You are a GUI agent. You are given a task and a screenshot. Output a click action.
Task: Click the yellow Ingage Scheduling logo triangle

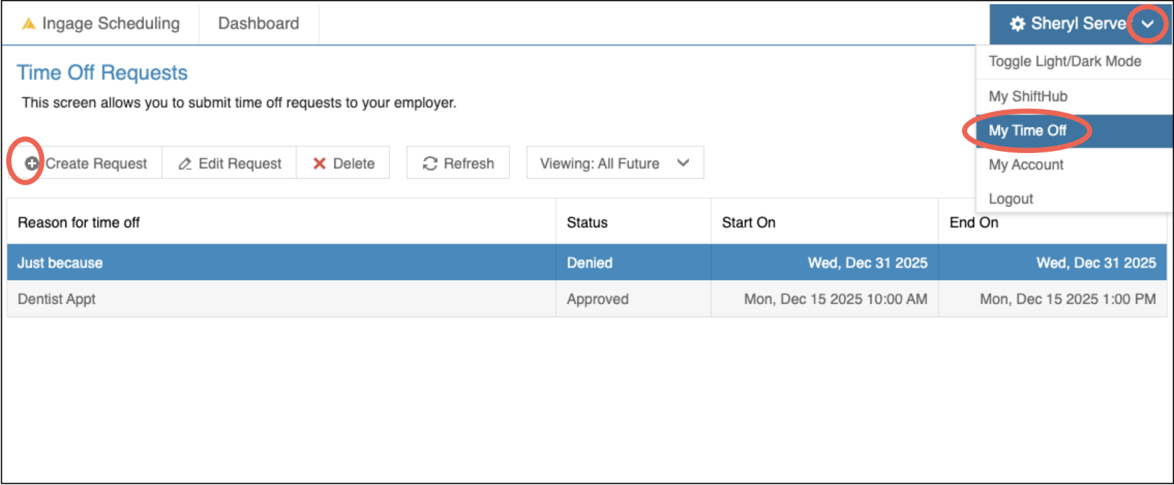(29, 24)
